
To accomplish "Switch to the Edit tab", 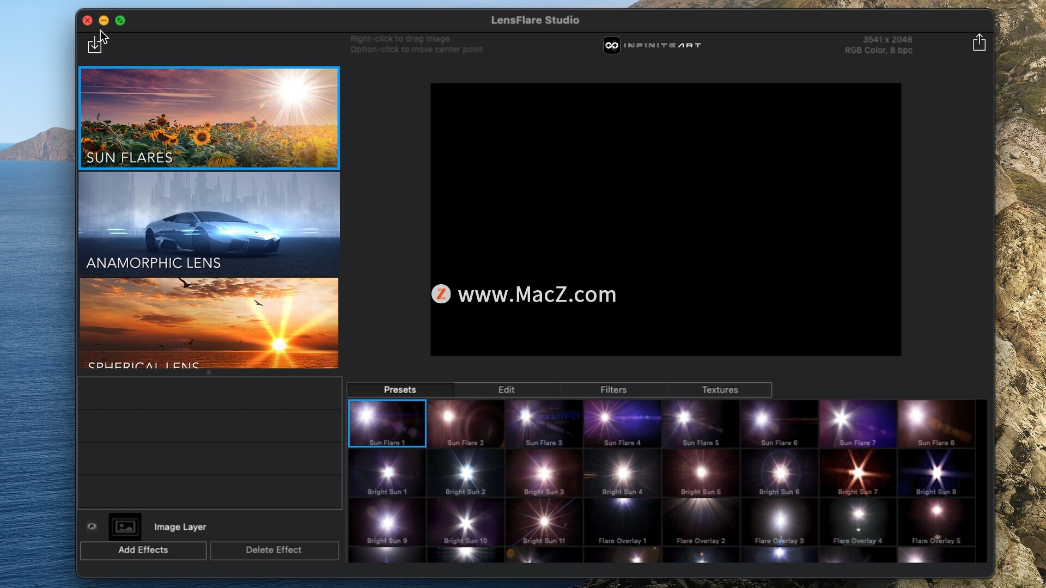I will 506,390.
